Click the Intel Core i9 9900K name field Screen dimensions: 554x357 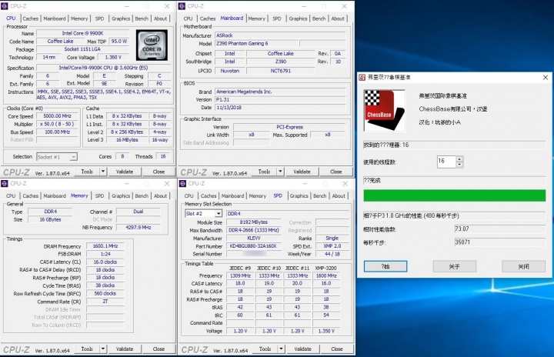click(x=82, y=33)
